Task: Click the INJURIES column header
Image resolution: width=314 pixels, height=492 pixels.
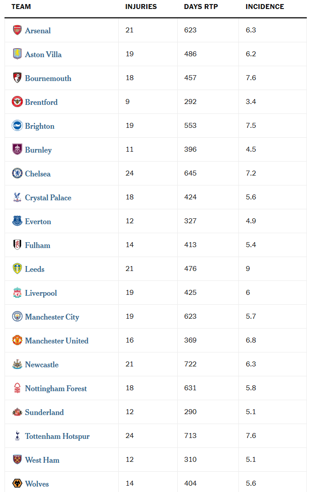Action: (141, 7)
